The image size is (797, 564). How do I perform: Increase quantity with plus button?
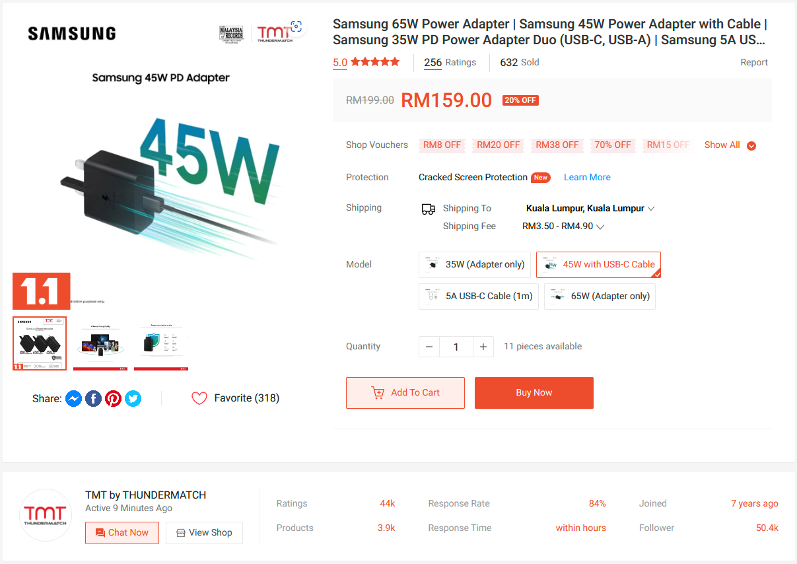pos(483,347)
